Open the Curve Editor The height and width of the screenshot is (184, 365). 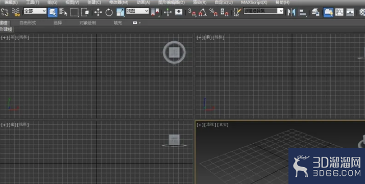tap(339, 12)
